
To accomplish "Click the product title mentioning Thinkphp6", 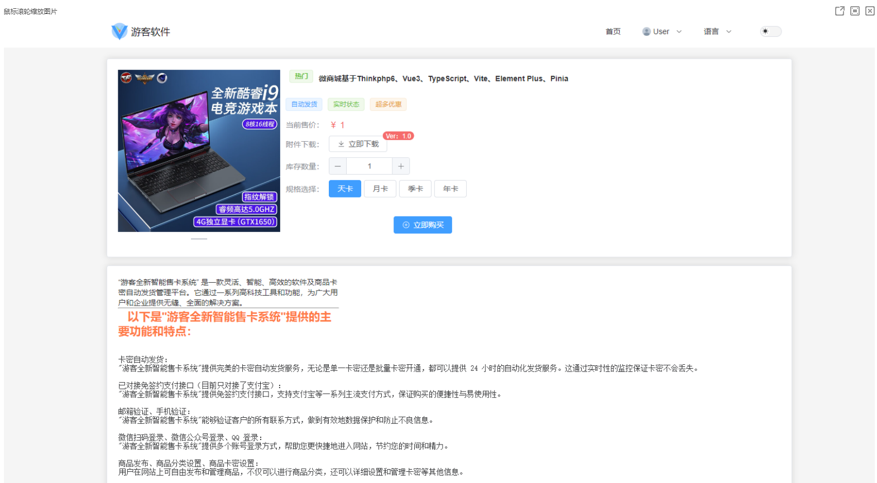I will point(443,79).
